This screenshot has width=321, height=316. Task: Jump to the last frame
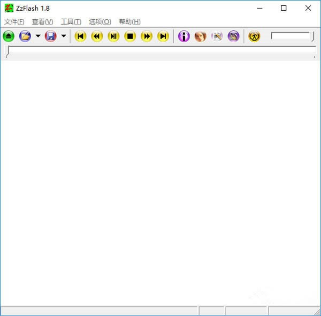click(163, 36)
